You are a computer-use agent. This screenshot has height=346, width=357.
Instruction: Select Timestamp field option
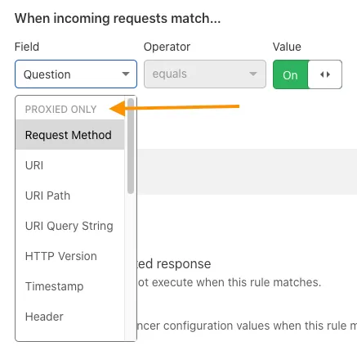pos(70,286)
